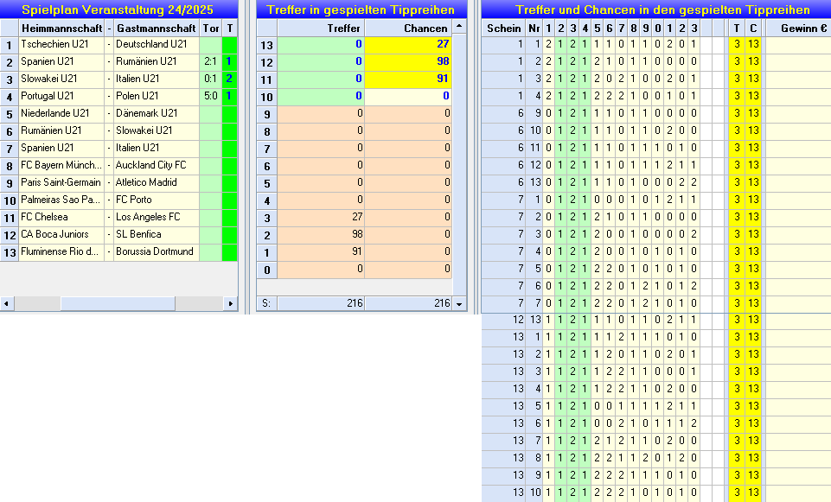Screen dimensions: 831x502
Task: Click the scroll up arrow beside Chancen header
Action: [459, 27]
